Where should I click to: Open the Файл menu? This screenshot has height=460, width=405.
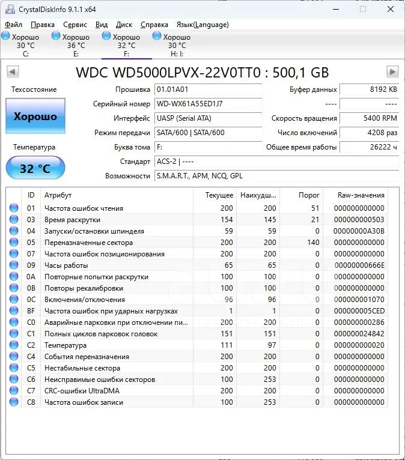coord(13,25)
